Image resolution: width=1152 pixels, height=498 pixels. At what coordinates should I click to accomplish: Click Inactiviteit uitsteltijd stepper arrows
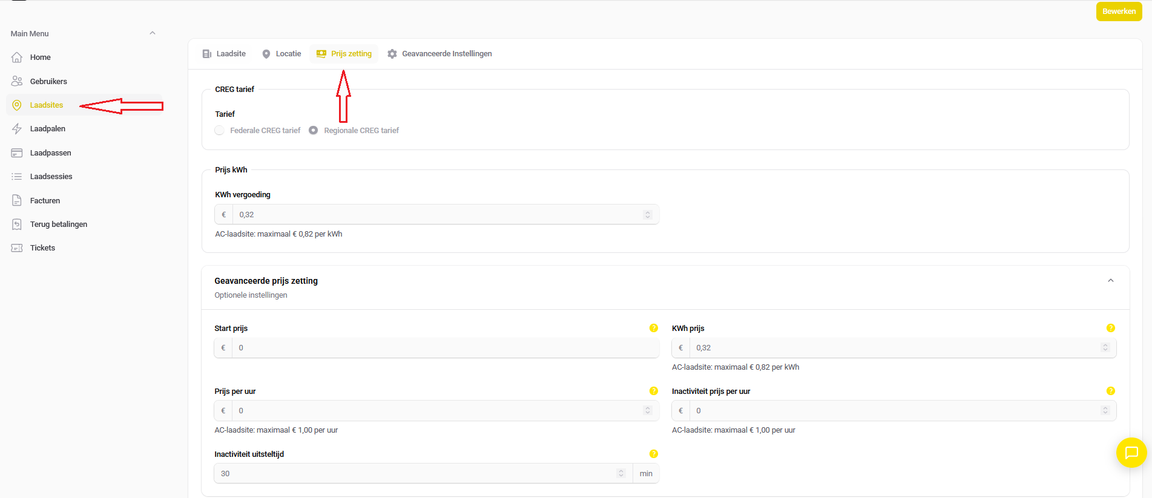[621, 474]
